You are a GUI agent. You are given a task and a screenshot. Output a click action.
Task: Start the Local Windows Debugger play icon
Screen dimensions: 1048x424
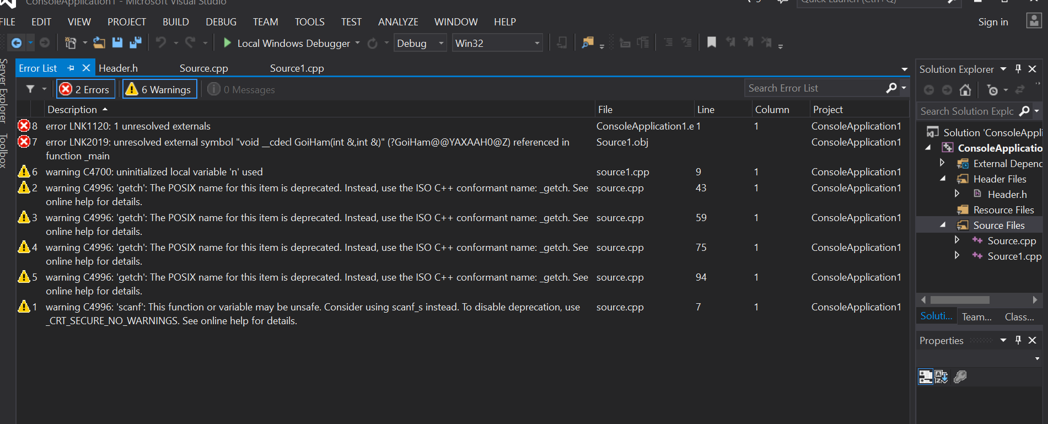[227, 42]
